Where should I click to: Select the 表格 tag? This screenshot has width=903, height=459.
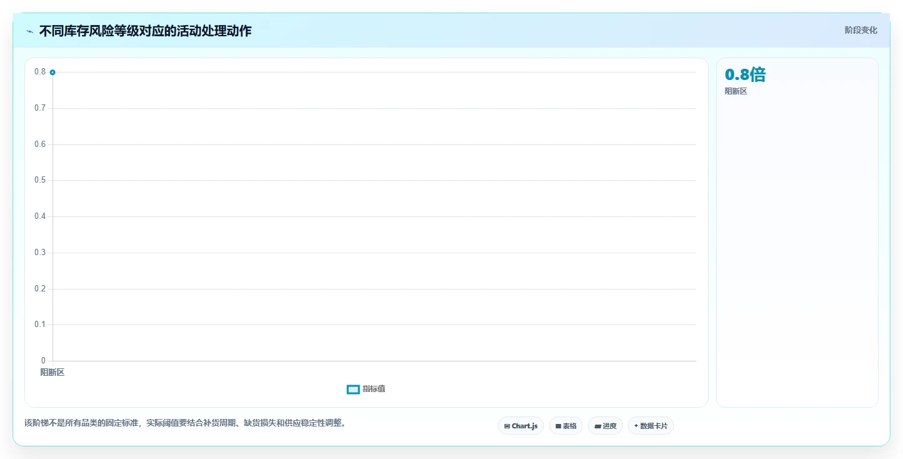566,426
